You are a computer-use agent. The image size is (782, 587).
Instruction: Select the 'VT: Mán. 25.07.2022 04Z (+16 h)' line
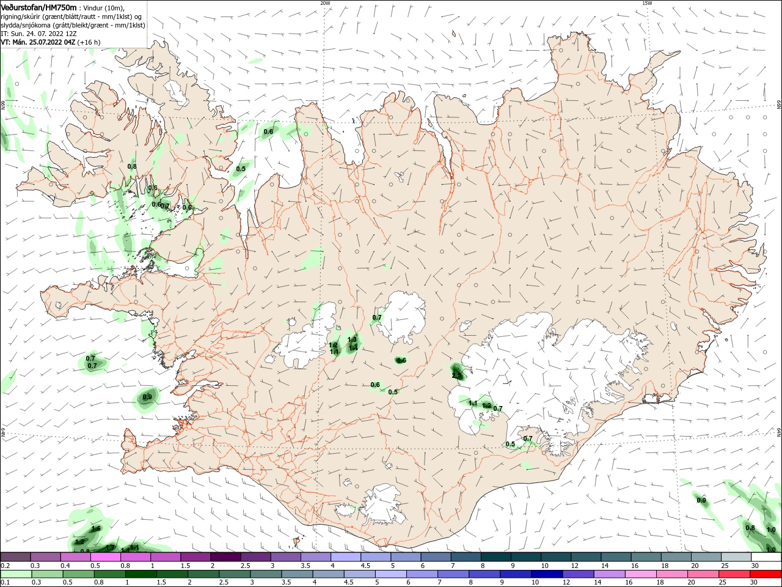click(51, 42)
